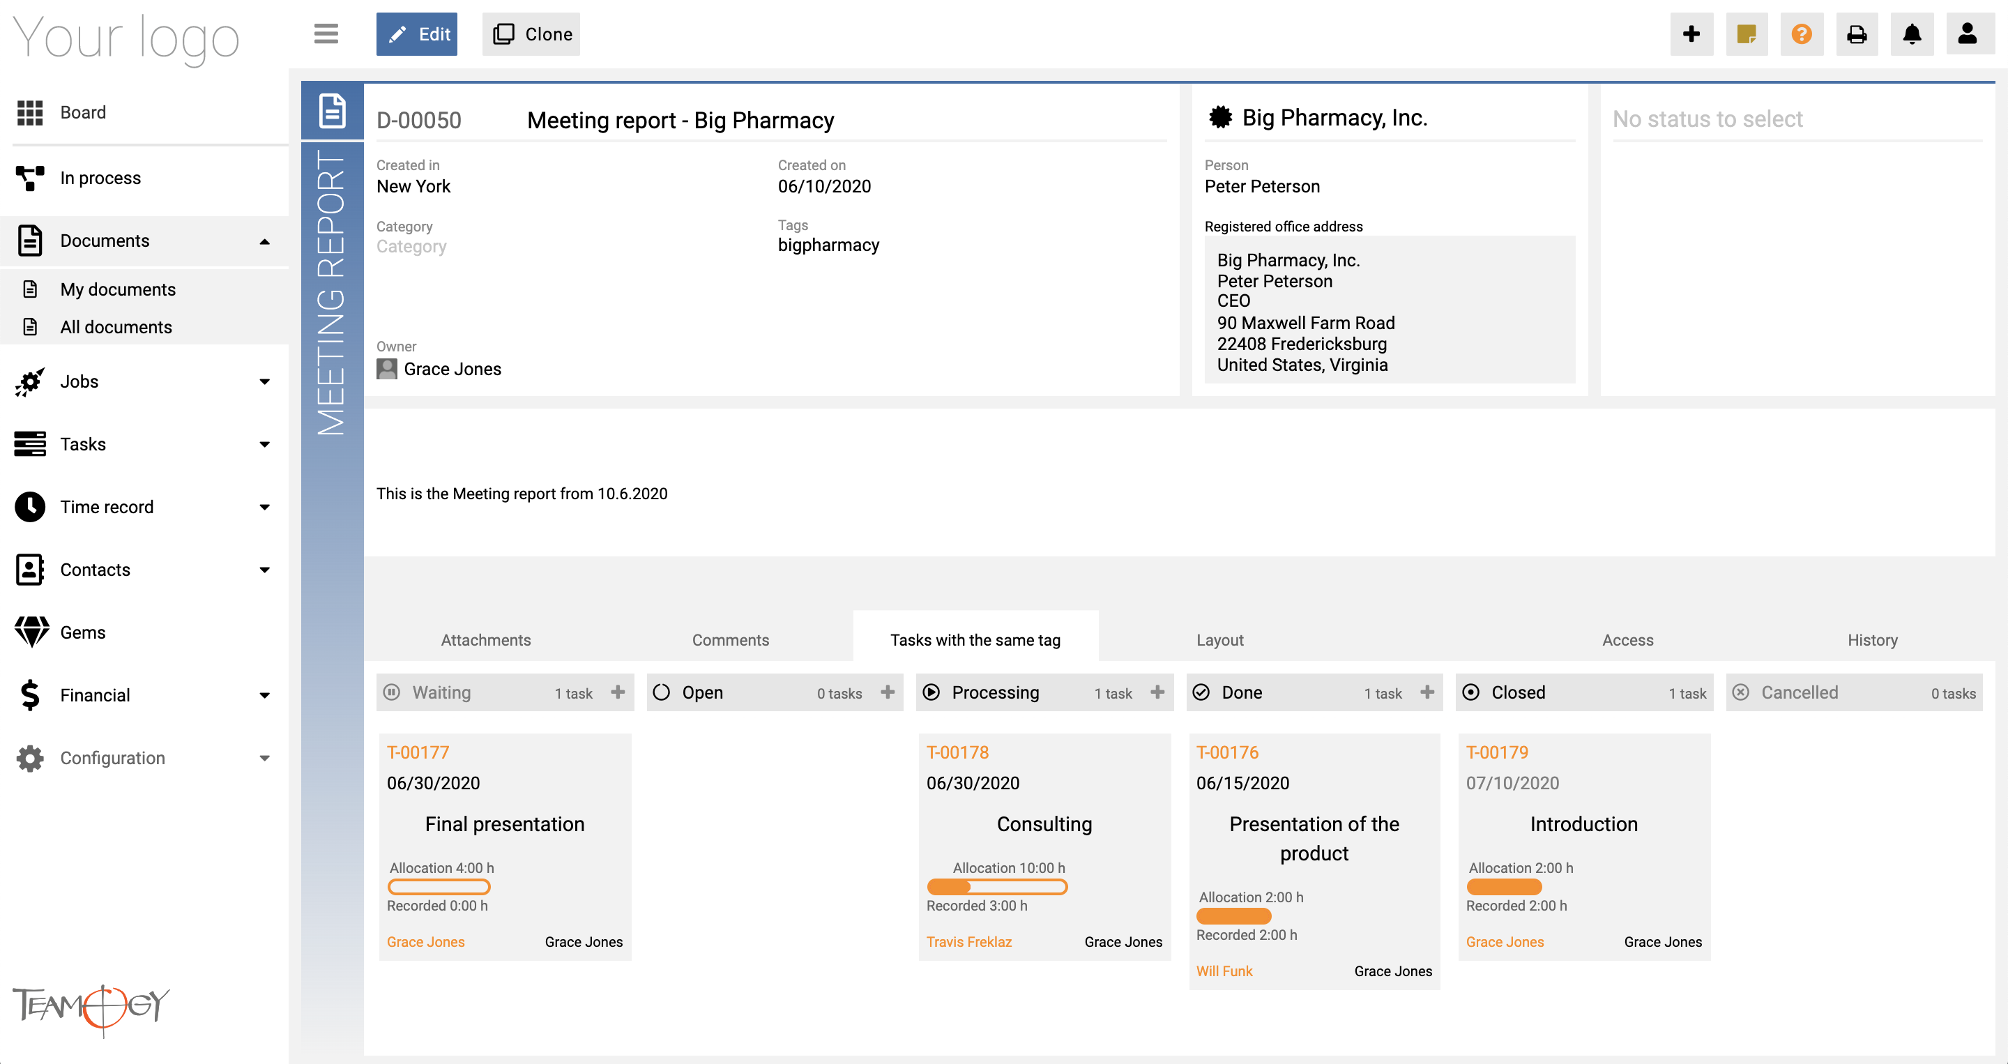Click the Processing column add task icon
Image resolution: width=2008 pixels, height=1064 pixels.
click(x=1157, y=692)
